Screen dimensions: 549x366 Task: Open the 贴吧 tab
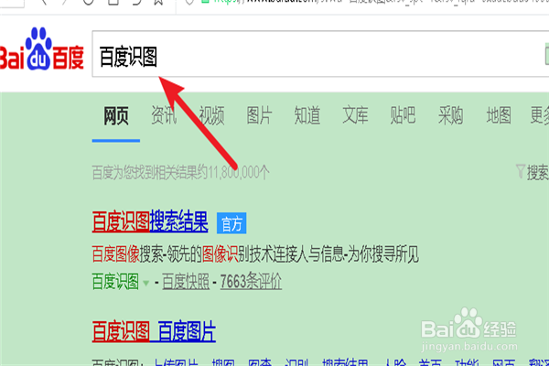coord(403,115)
